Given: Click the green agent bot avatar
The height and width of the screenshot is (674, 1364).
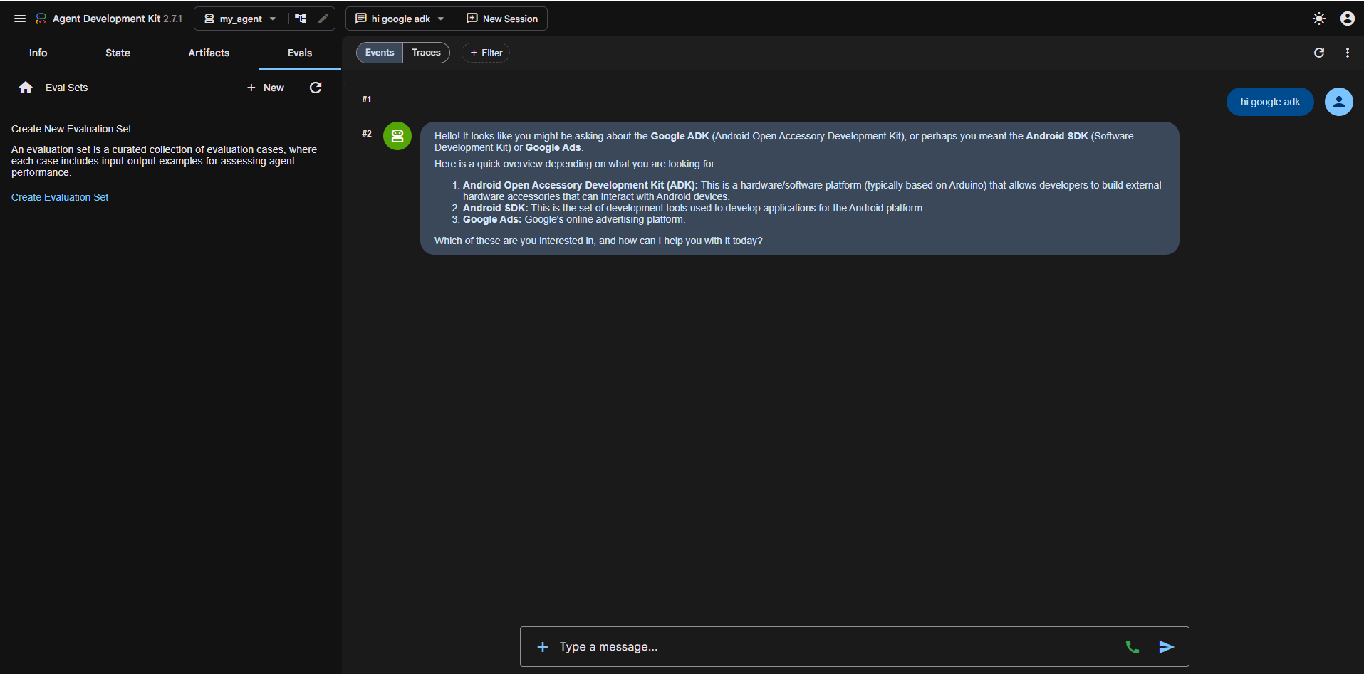Looking at the screenshot, I should (x=397, y=136).
